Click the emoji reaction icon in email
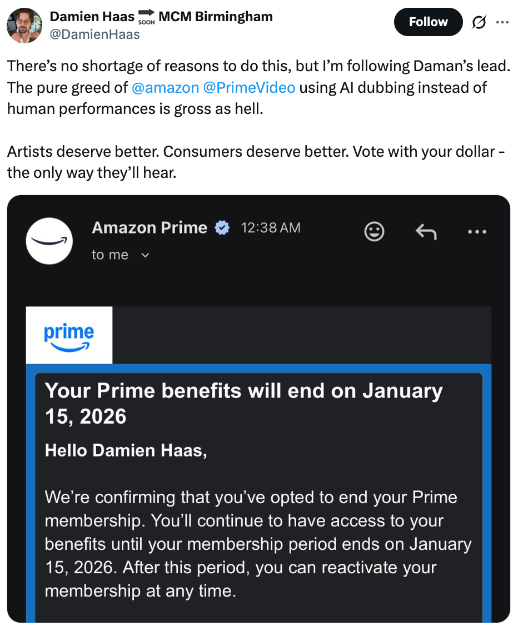Screen dimensions: 518x626 pos(374,231)
